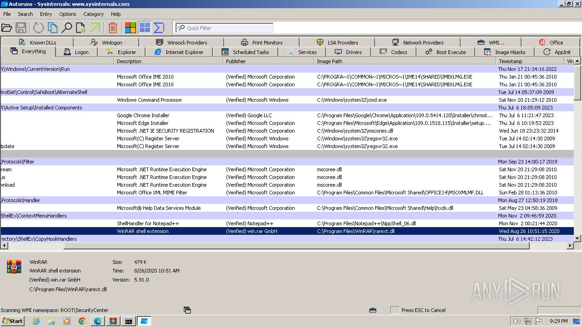Switch to the Internet Explorer tab
Screen dimensions: 582x327
pyautogui.click(x=179, y=52)
